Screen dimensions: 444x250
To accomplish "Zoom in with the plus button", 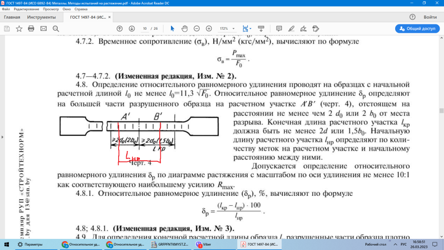I will (209, 28).
